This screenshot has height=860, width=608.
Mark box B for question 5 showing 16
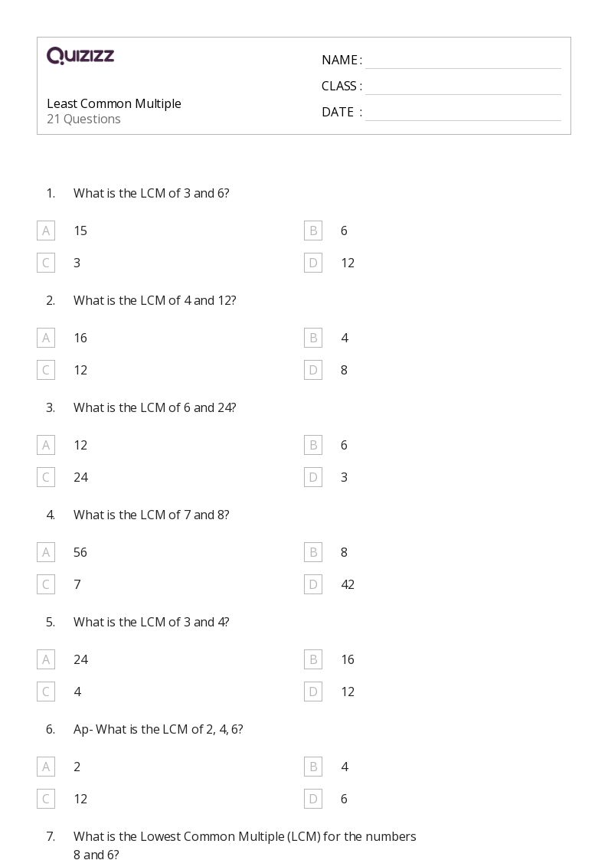(x=313, y=659)
